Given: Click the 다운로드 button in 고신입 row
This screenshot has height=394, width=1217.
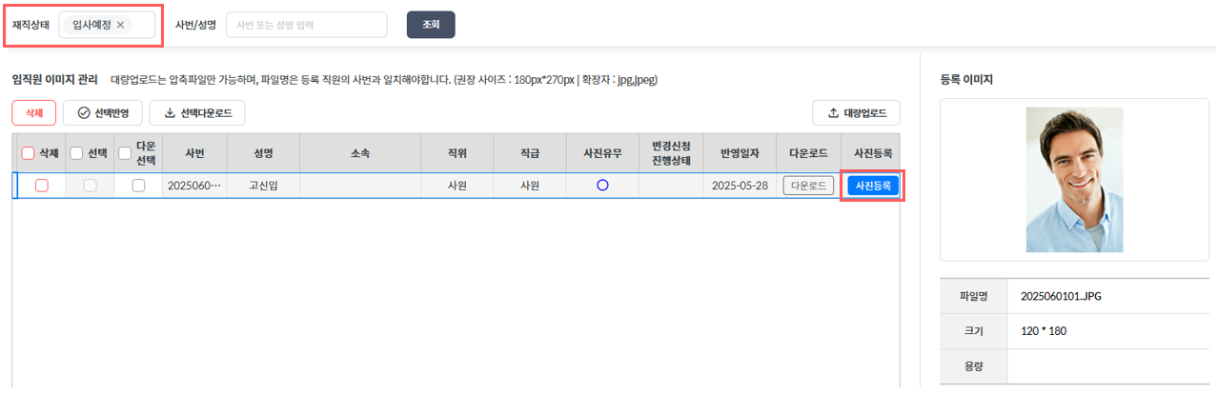Looking at the screenshot, I should (x=808, y=186).
